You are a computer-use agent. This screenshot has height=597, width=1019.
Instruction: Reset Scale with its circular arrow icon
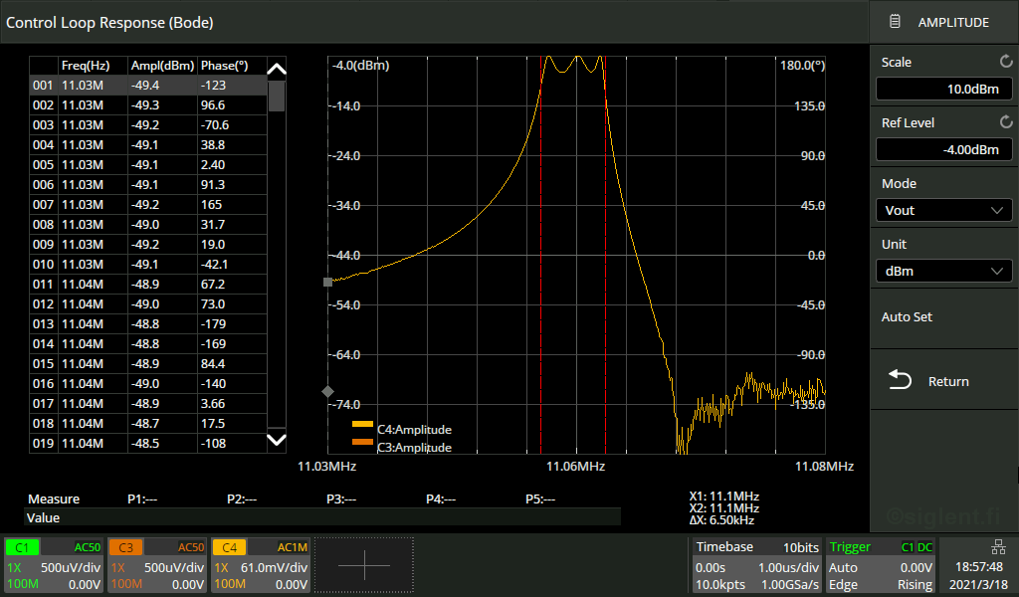[x=1006, y=62]
